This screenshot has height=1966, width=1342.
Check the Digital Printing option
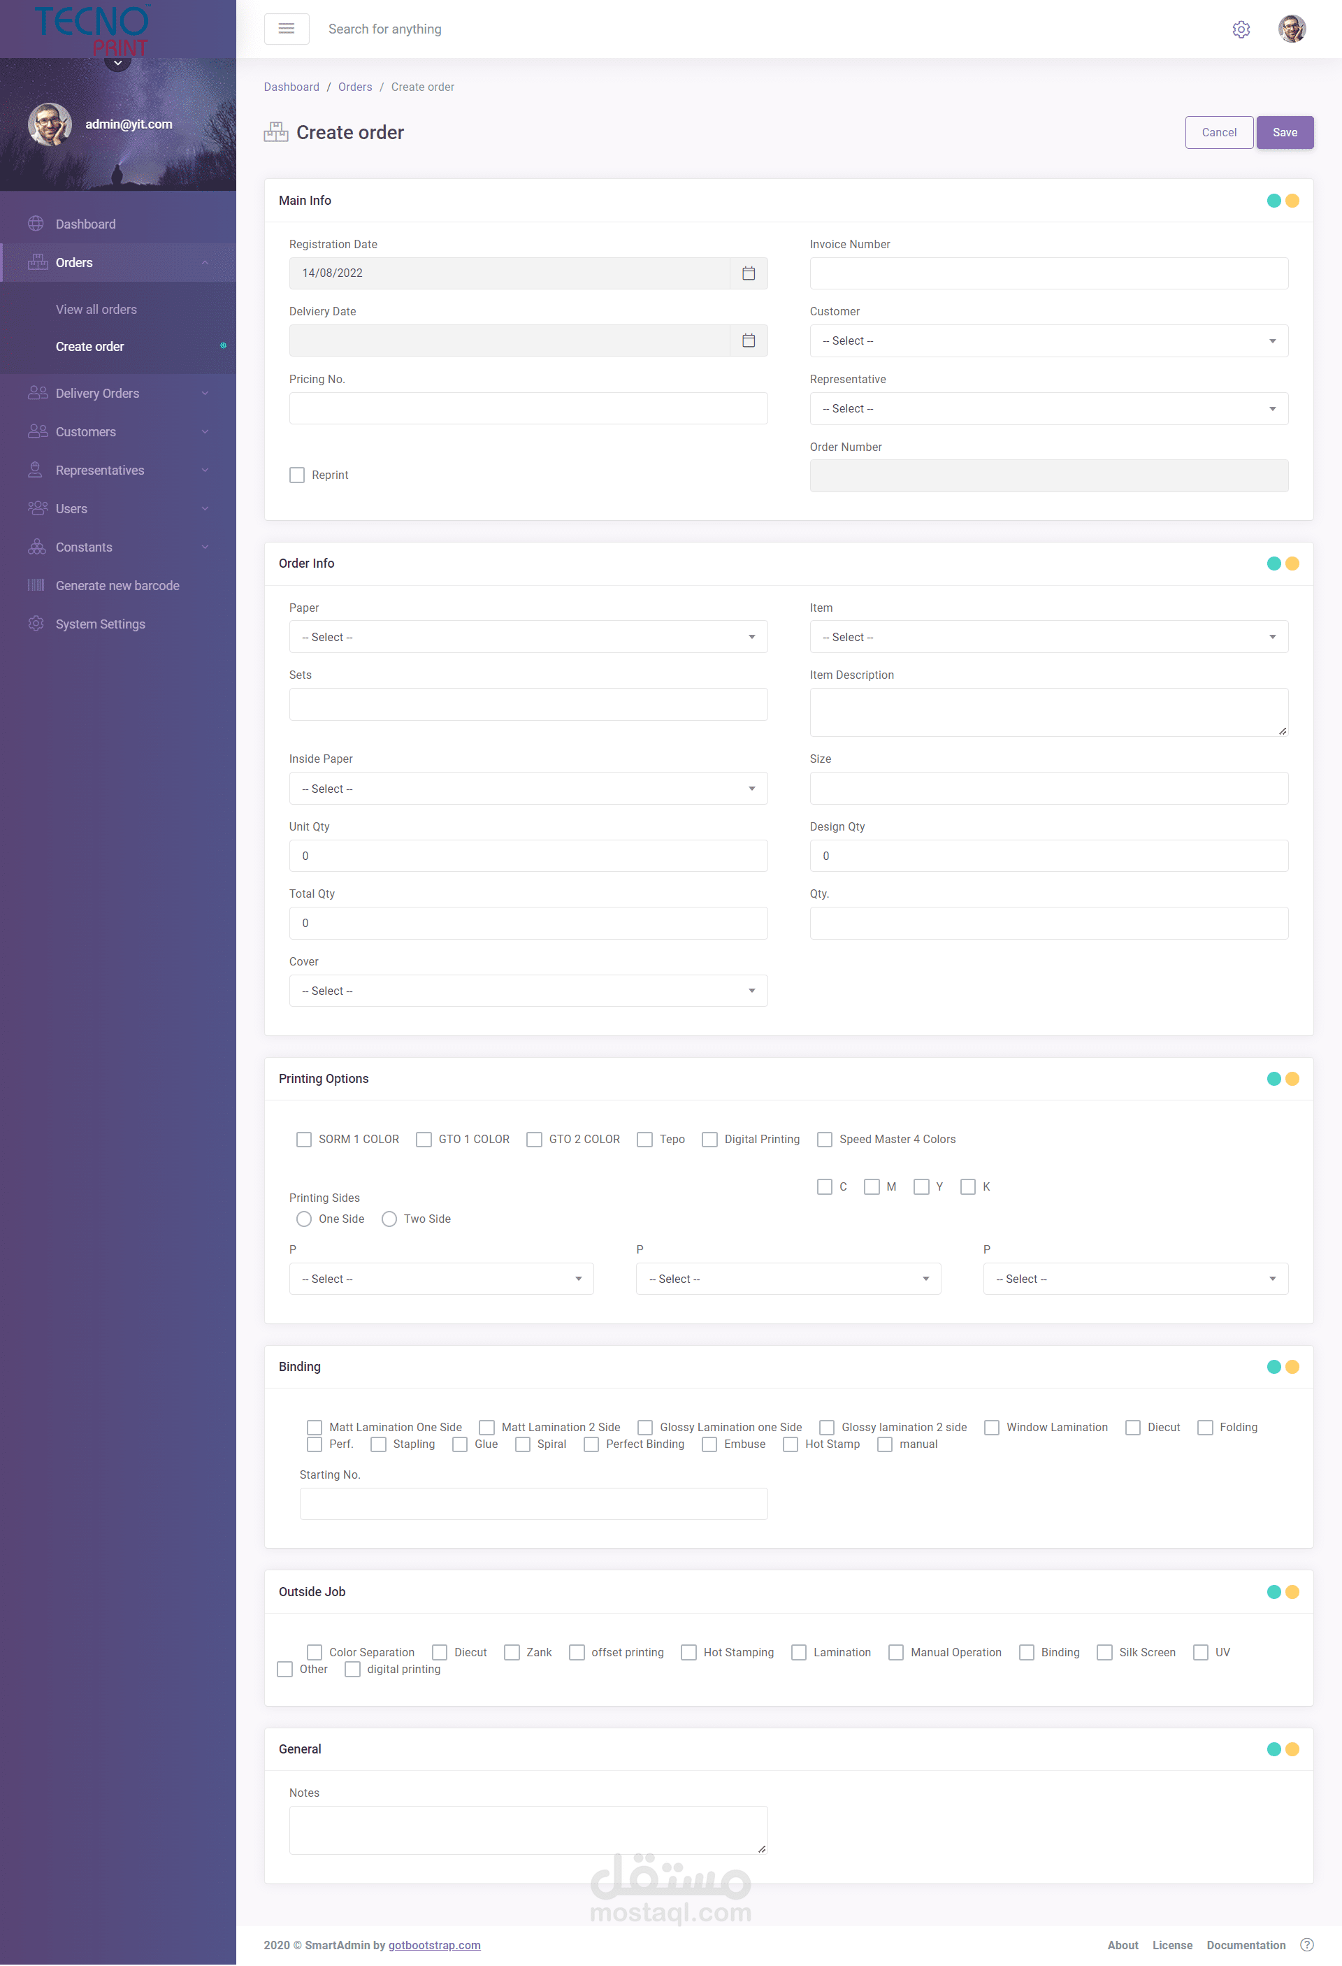pos(709,1140)
